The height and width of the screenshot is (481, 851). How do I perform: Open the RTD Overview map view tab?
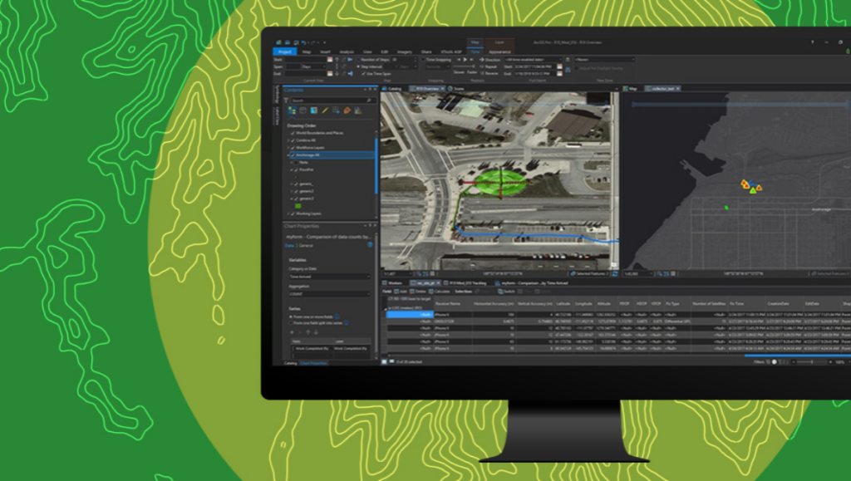[x=426, y=88]
